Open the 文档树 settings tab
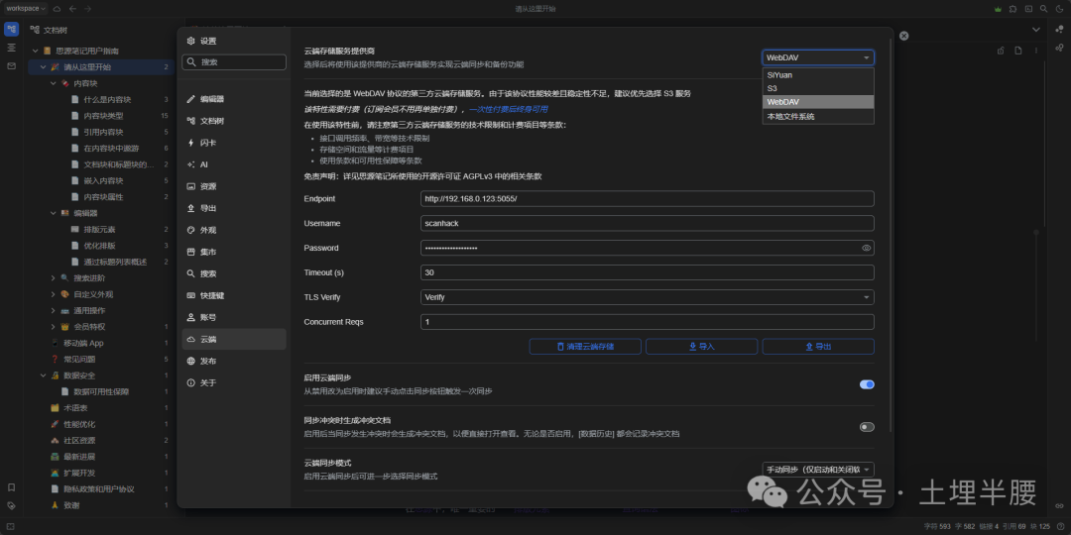 click(234, 121)
